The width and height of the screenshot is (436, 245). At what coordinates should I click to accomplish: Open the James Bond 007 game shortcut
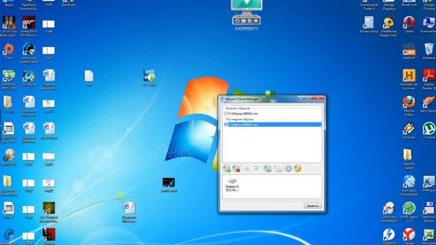pyautogui.click(x=29, y=27)
